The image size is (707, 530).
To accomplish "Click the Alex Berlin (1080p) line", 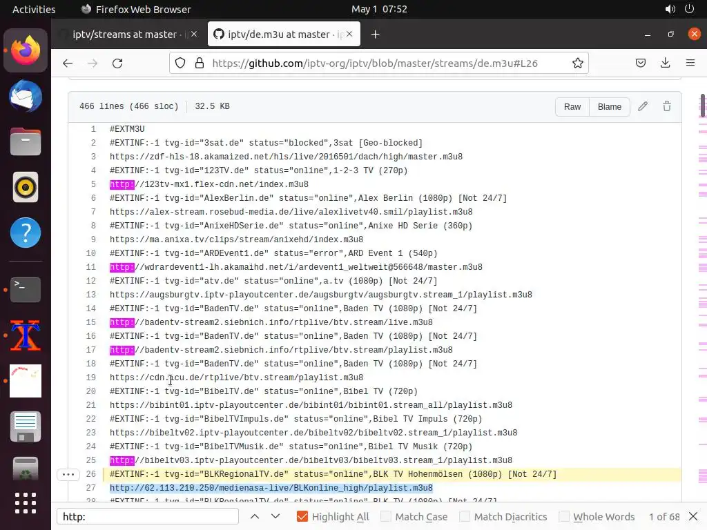I will click(309, 198).
